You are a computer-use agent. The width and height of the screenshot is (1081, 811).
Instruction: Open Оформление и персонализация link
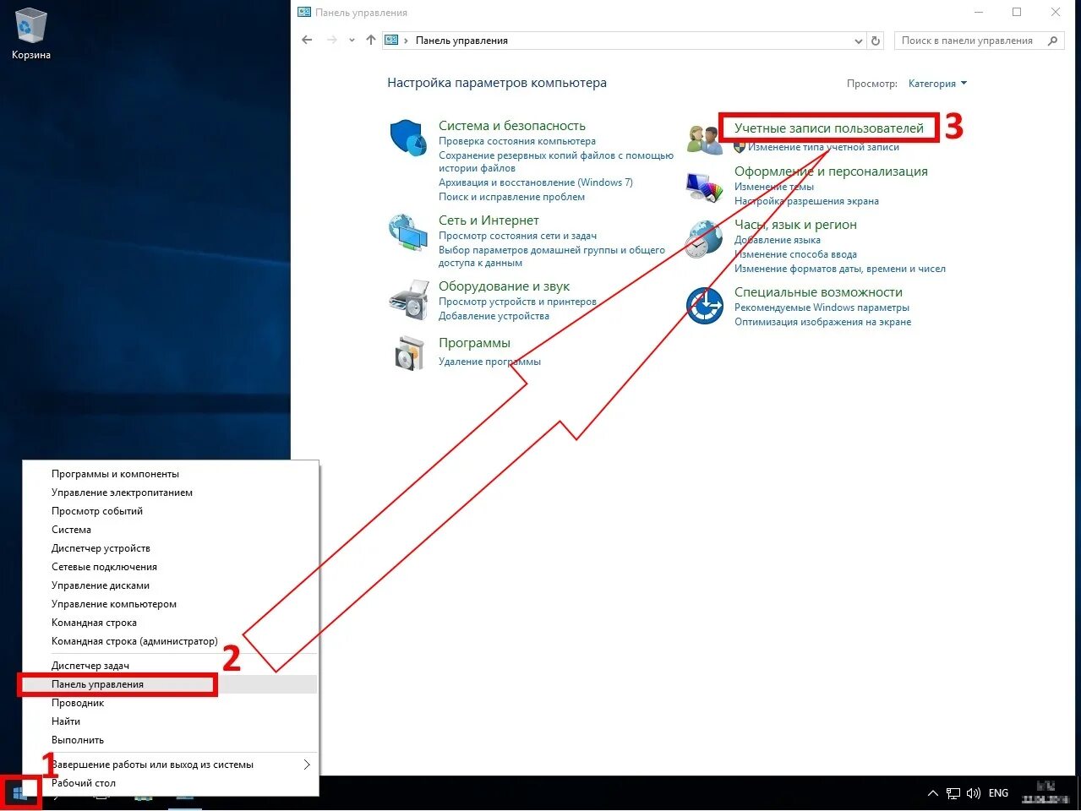831,171
